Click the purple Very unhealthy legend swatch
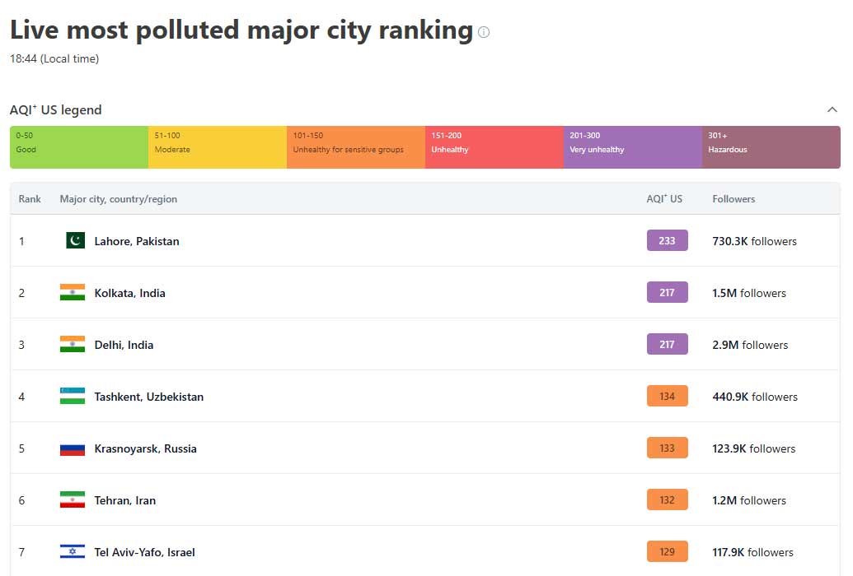Image resolution: width=853 pixels, height=576 pixels. (632, 147)
